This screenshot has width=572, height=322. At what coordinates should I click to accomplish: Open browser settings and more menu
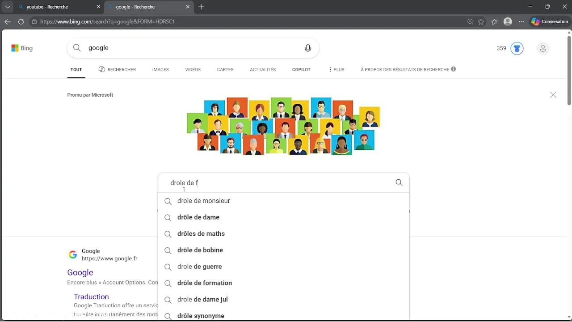(x=521, y=21)
